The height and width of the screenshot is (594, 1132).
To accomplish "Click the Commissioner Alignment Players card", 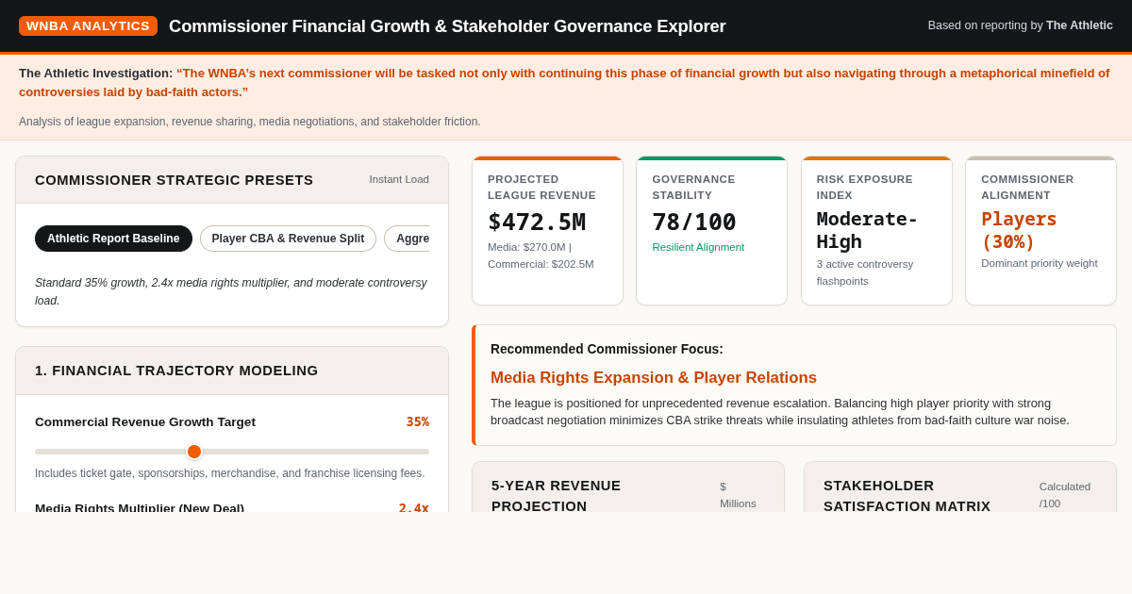I will click(x=1040, y=231).
